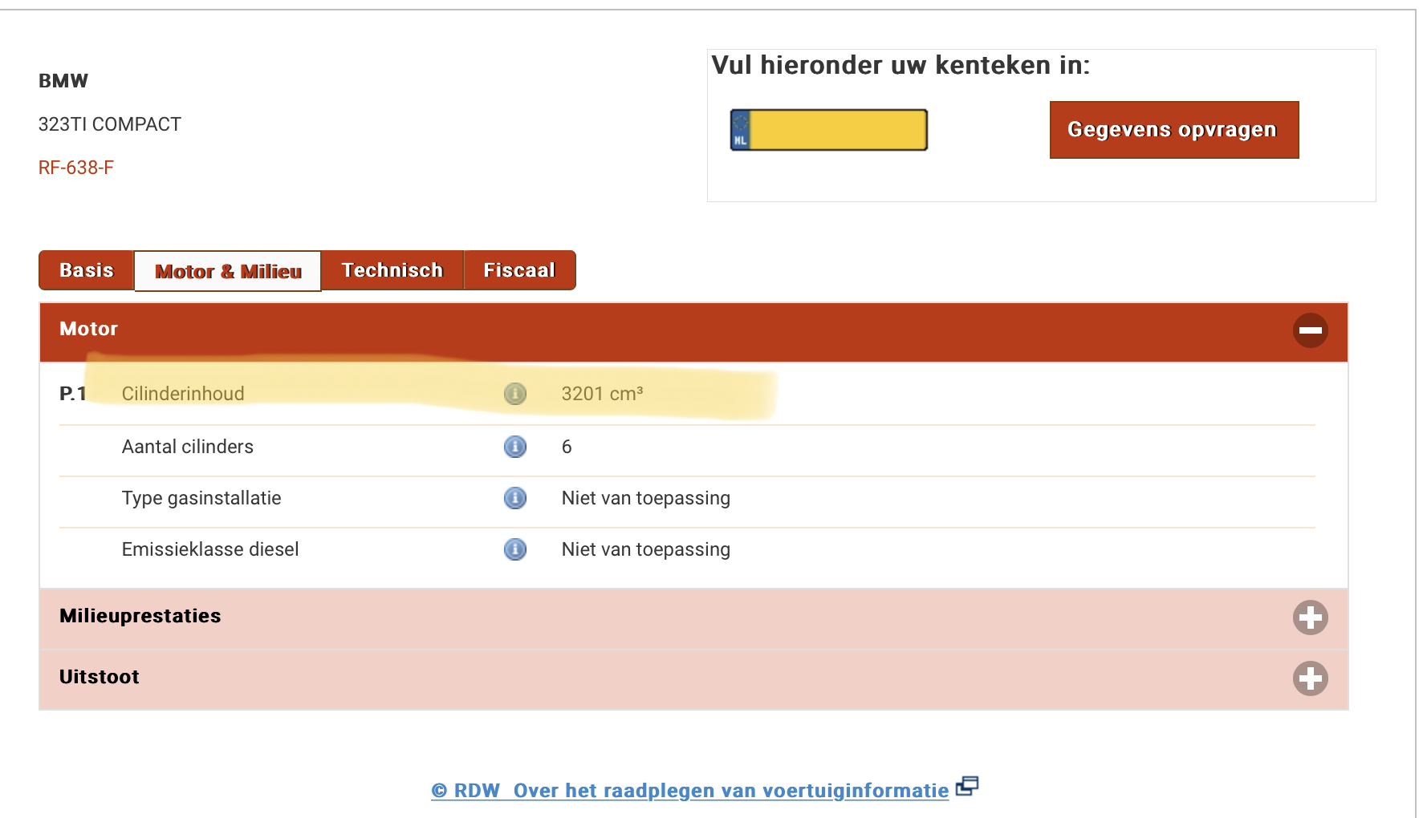This screenshot has height=818, width=1423.
Task: Click the Emissieklasse diesel label
Action: click(x=210, y=549)
